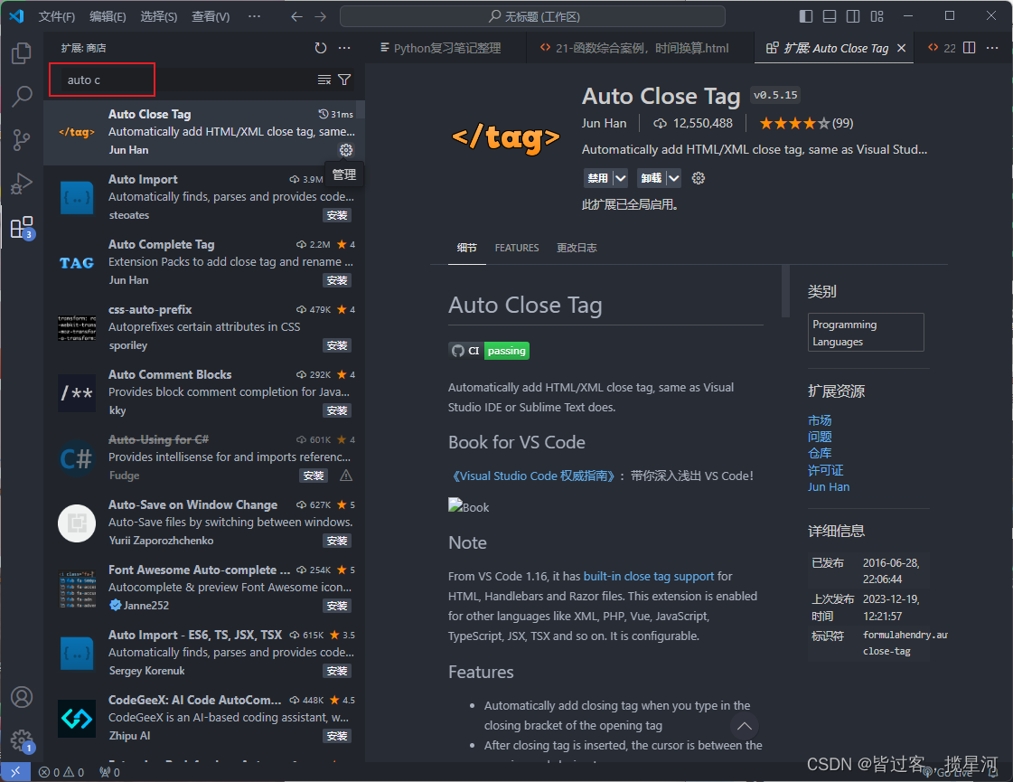Open the extension filter funnel
Image resolution: width=1013 pixels, height=782 pixels.
click(345, 80)
